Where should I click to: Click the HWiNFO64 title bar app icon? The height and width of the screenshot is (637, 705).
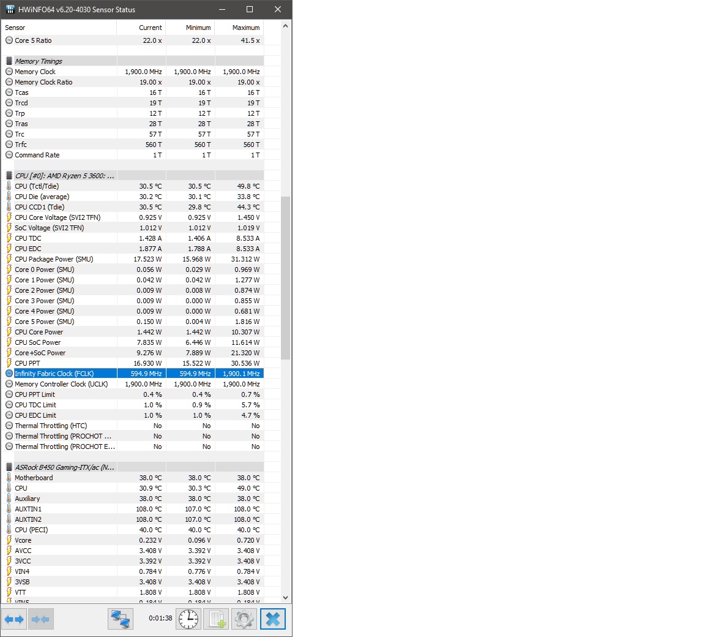pyautogui.click(x=10, y=9)
